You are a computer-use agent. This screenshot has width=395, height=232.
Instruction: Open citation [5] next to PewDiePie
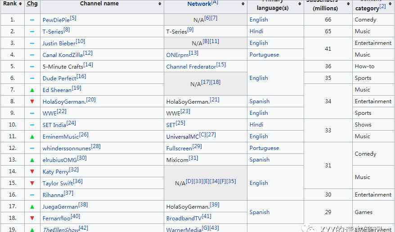(73, 18)
